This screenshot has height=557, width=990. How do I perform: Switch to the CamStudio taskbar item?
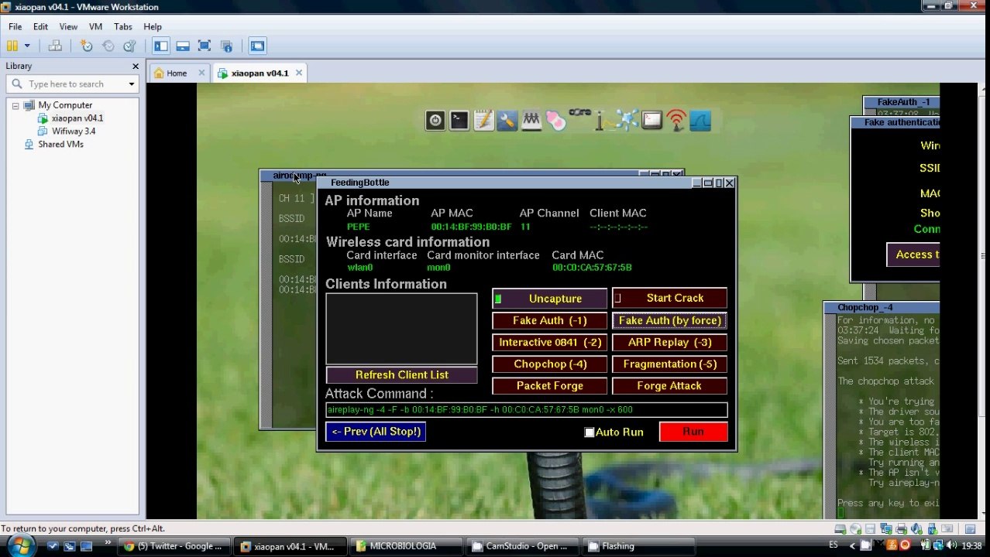pos(521,546)
